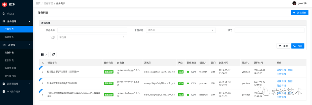Click the 任务名称 filter input field
The image size is (312, 105).
click(92, 30)
